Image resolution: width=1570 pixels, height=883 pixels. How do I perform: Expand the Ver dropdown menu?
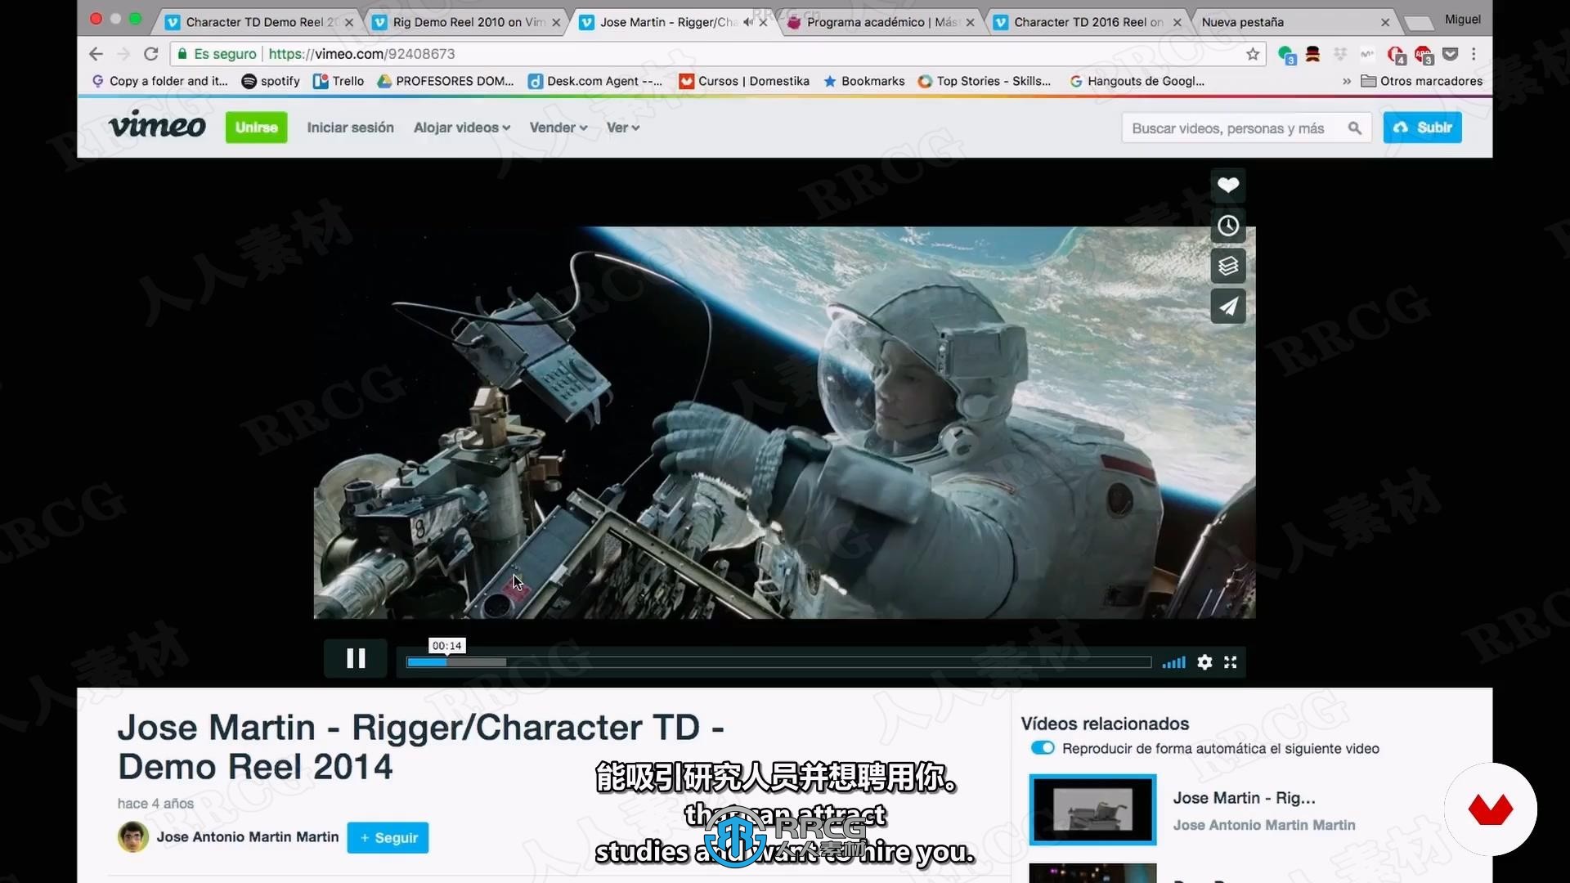pyautogui.click(x=623, y=128)
